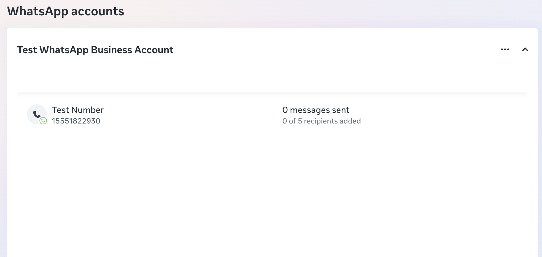Screen dimensions: 542x257
Task: Collapse the Test WhatsApp Business Account section
Action: point(526,49)
